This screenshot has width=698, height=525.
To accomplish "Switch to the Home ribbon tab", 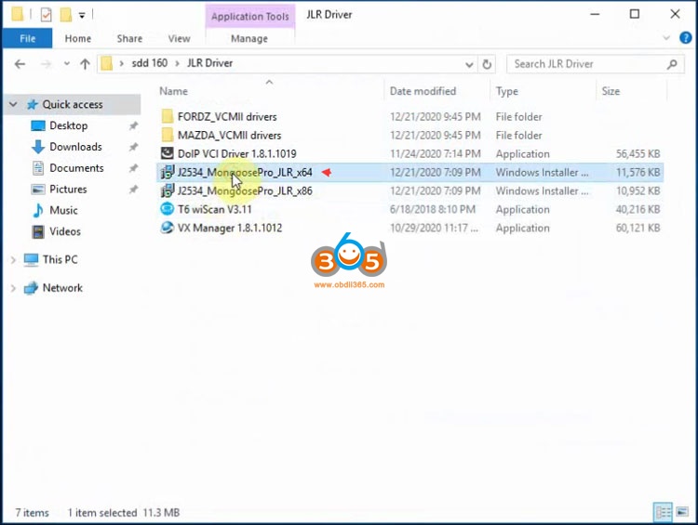I will pos(78,39).
